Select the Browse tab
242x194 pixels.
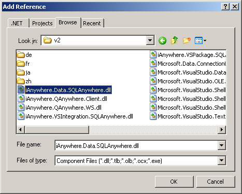click(68, 22)
